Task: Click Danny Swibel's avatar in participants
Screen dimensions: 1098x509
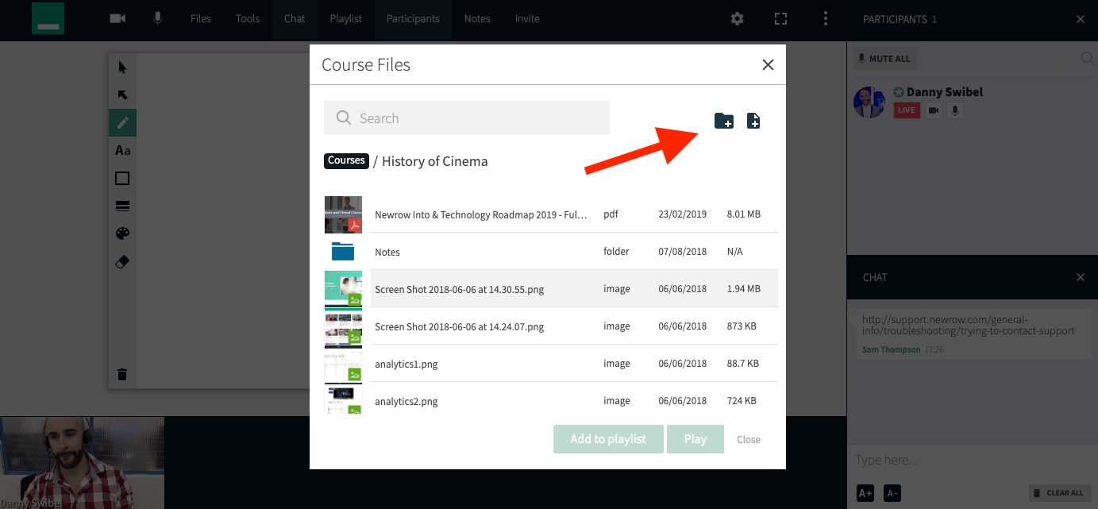Action: point(869,102)
